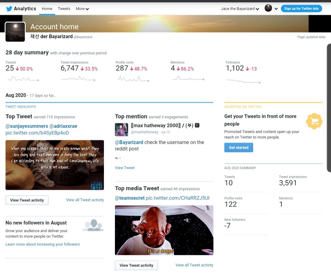
Task: Click the Tweets sparkline chart
Action: point(23,79)
